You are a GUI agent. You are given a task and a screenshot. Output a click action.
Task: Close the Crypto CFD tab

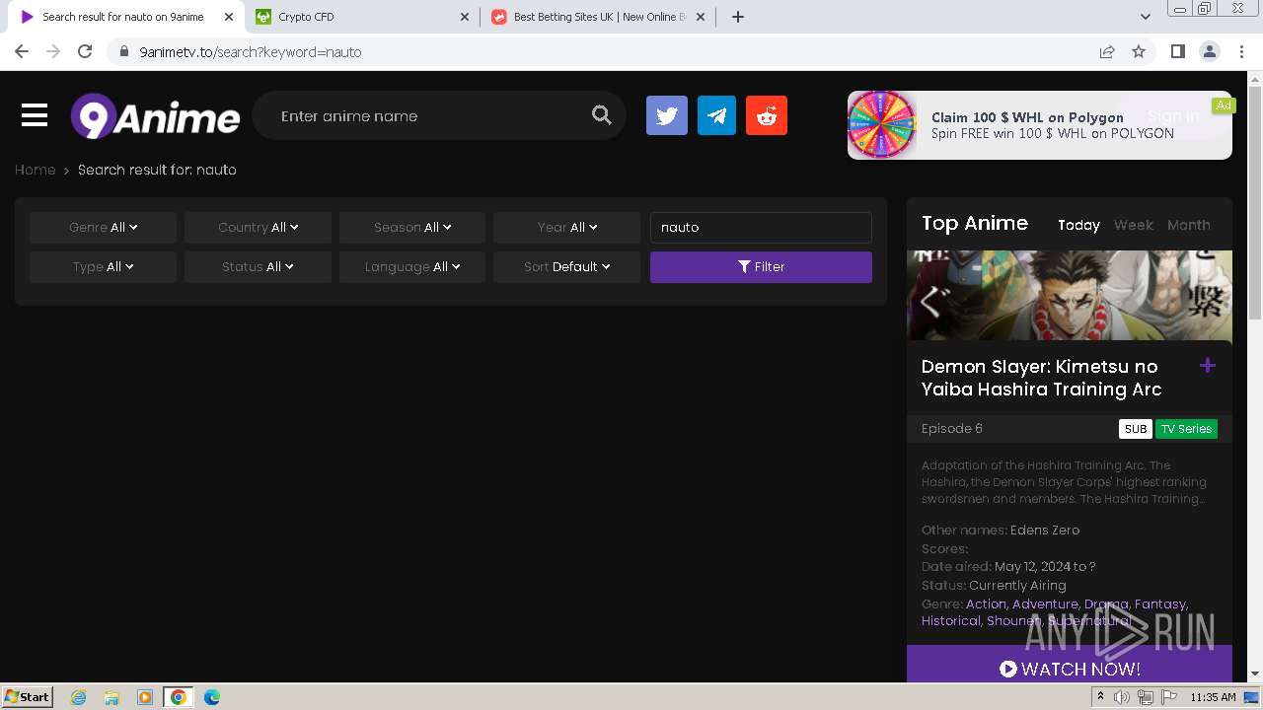pyautogui.click(x=466, y=17)
